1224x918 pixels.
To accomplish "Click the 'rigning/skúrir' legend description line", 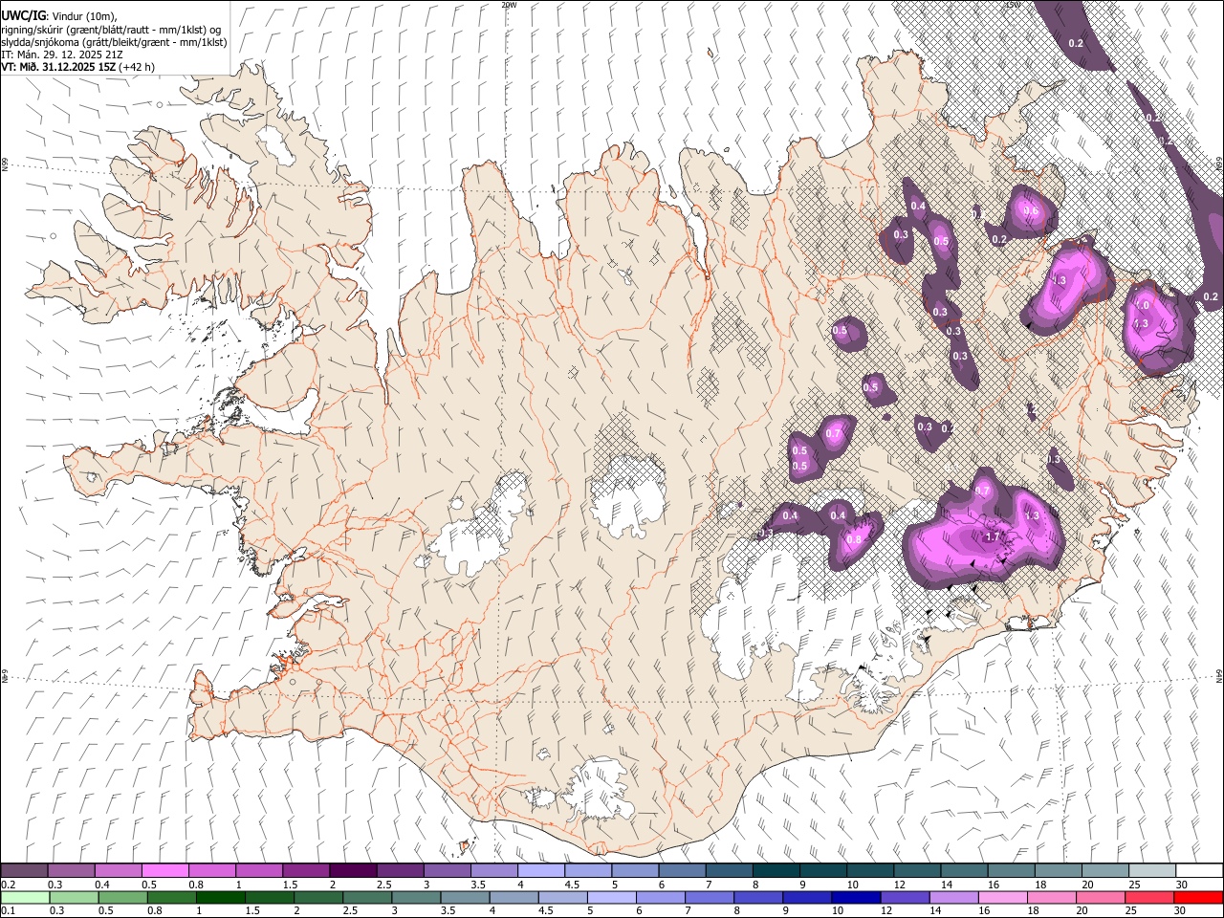I will point(111,30).
